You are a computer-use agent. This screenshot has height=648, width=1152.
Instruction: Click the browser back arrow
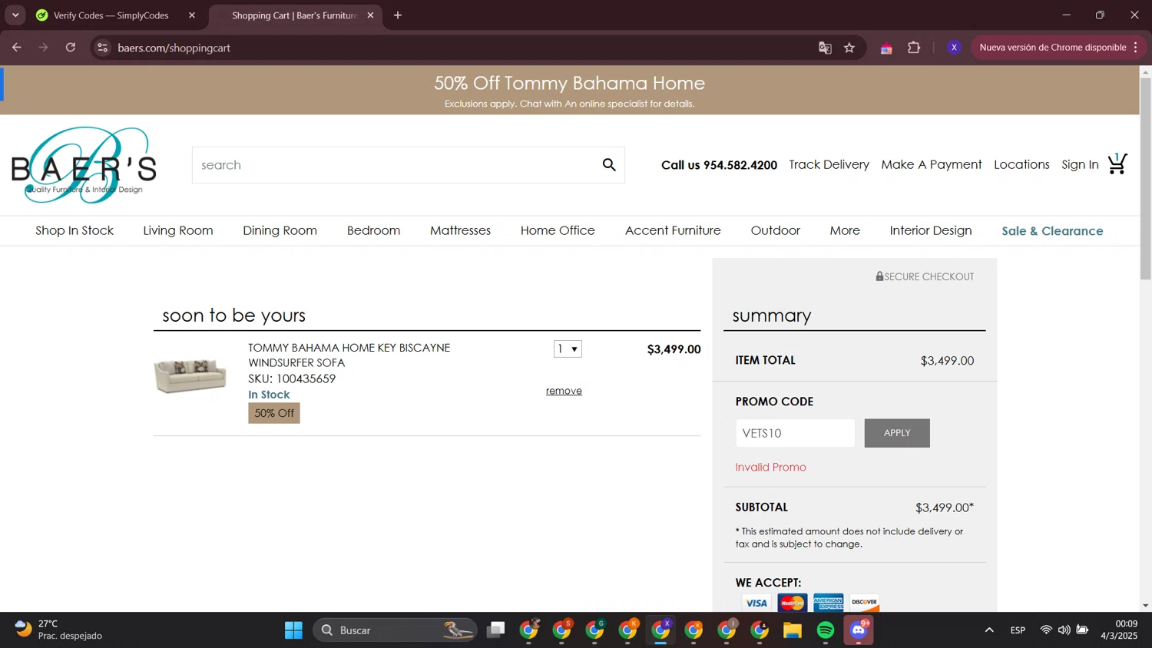(x=16, y=48)
